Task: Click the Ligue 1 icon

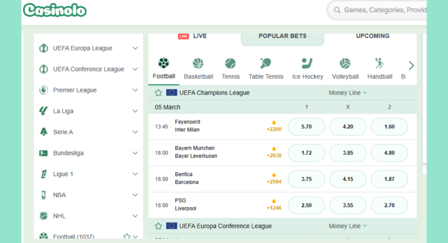Action: [x=43, y=174]
